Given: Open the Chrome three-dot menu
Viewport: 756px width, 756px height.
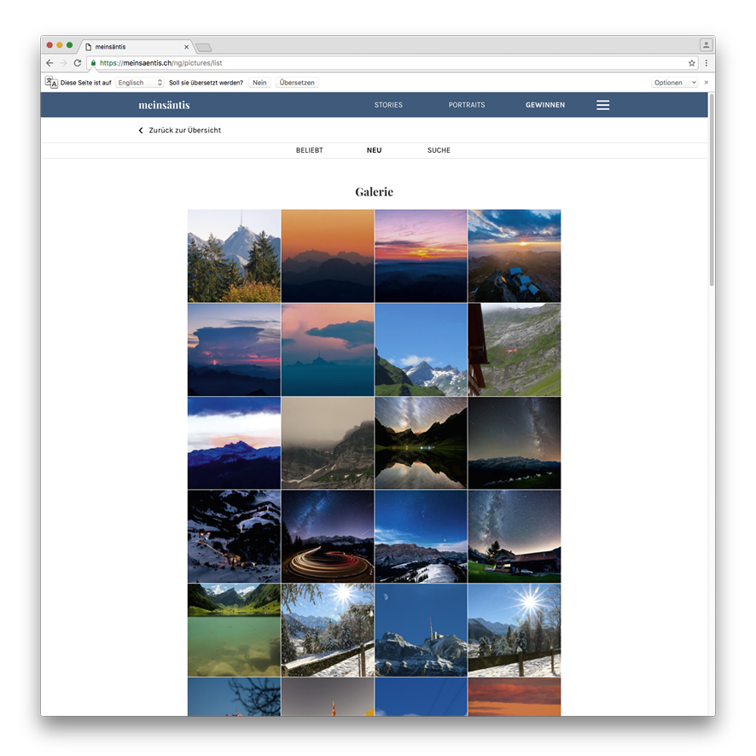Looking at the screenshot, I should [707, 63].
